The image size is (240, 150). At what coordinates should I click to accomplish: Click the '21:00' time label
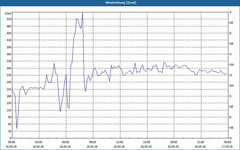pyautogui.click(x=200, y=142)
